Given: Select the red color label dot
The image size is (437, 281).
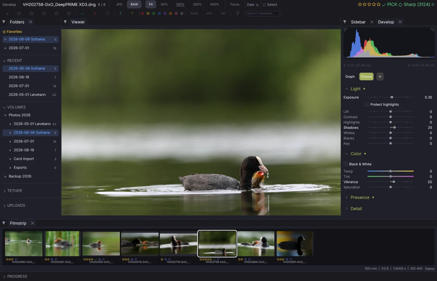Looking at the screenshot, I should [x=142, y=13].
